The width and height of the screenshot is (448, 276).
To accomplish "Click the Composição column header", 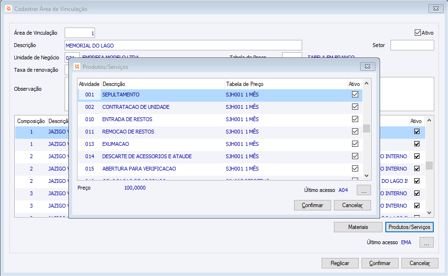I will coord(31,121).
